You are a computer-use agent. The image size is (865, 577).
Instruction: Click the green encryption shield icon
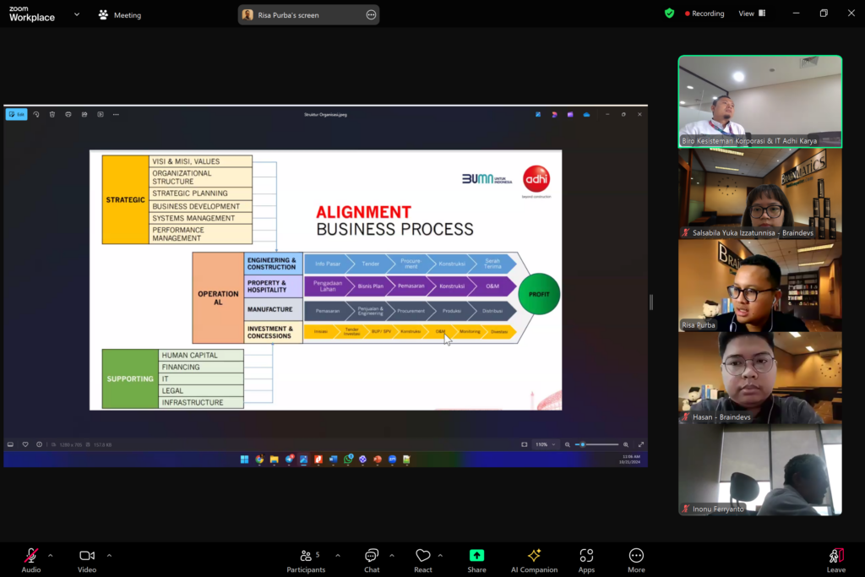point(669,14)
